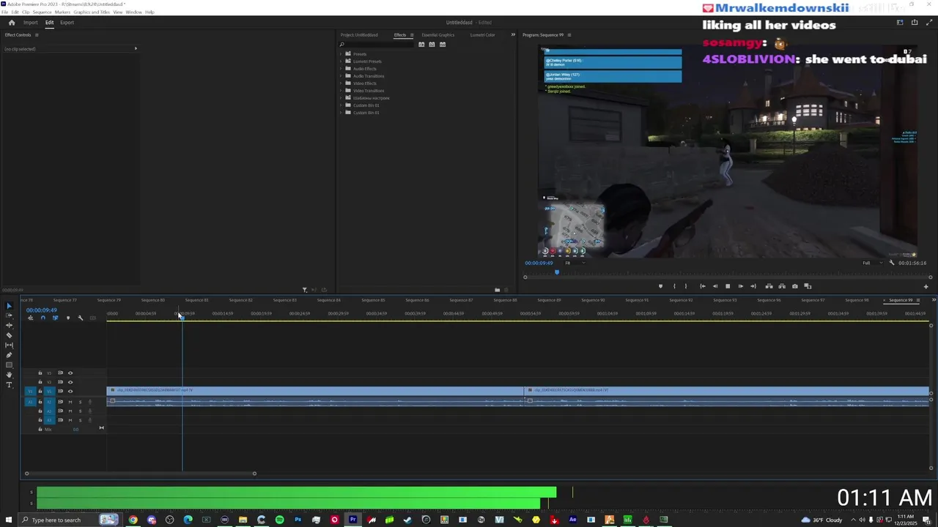This screenshot has height=527, width=938.
Task: Select the Pen tool
Action: point(9,355)
